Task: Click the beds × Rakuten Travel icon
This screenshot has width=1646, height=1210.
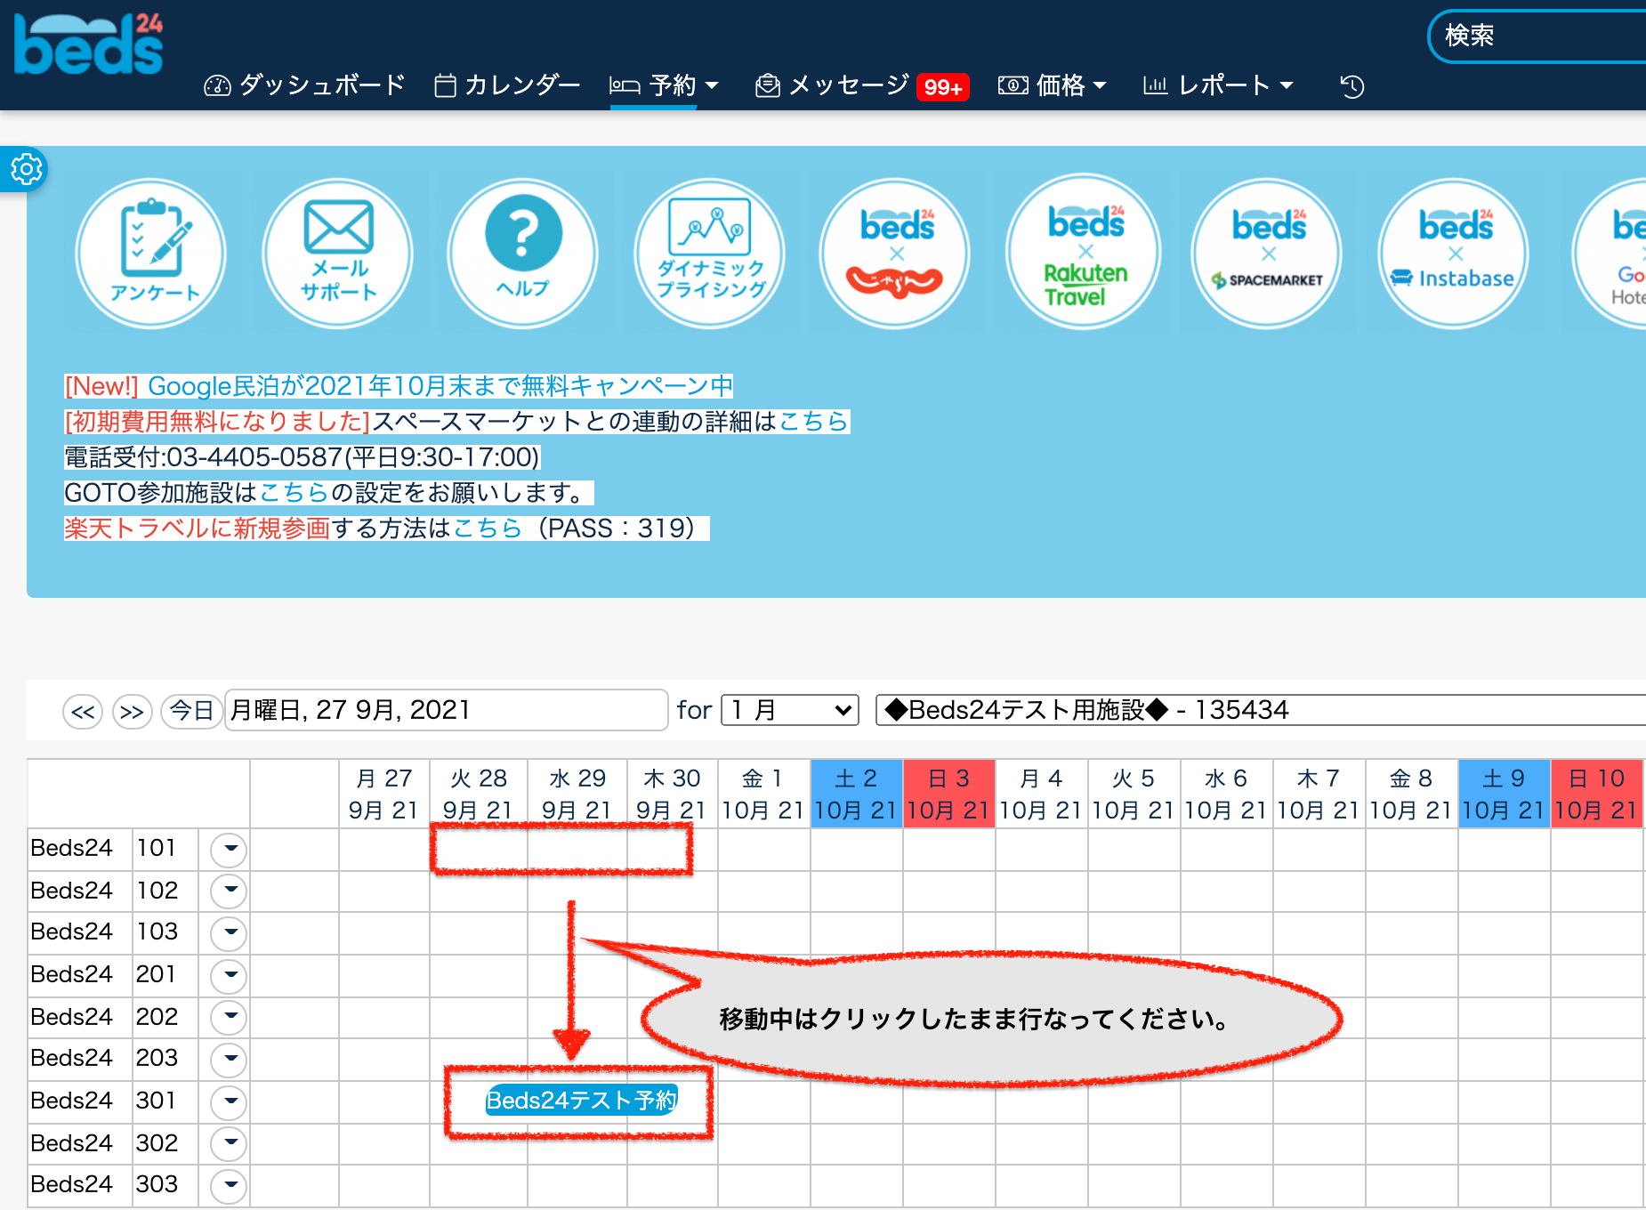Action: coord(1084,254)
